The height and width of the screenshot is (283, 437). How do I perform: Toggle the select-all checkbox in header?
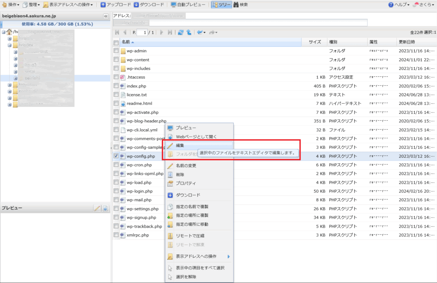pyautogui.click(x=116, y=43)
